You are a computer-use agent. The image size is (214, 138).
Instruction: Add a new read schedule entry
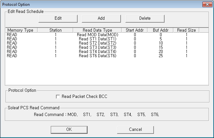[x=101, y=18]
